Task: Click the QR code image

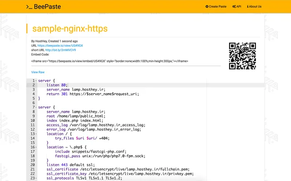Action: click(242, 56)
